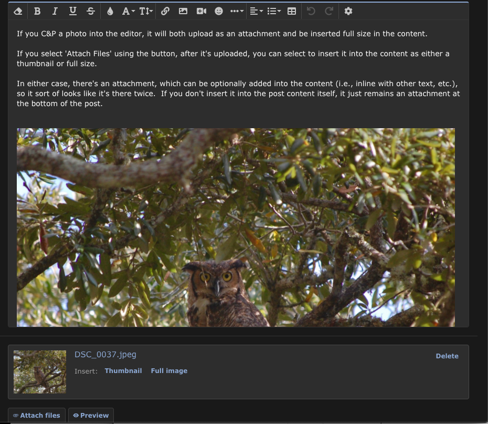Viewport: 488px width, 424px height.
Task: Toggle Italic formatting
Action: (x=55, y=11)
